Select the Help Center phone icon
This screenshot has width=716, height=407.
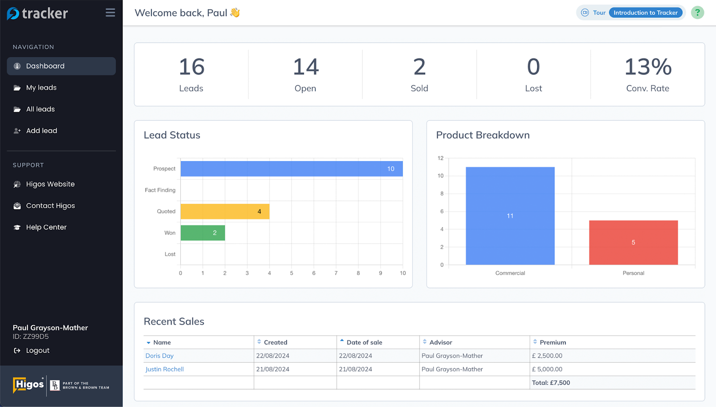(x=17, y=227)
